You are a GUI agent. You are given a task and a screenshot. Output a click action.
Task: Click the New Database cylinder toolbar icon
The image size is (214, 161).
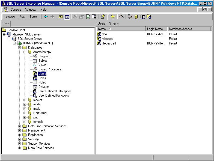point(136,17)
